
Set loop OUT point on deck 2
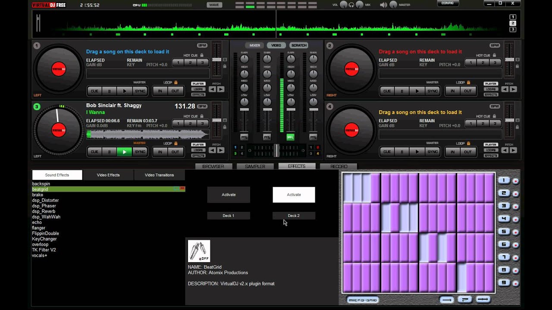coord(468,91)
